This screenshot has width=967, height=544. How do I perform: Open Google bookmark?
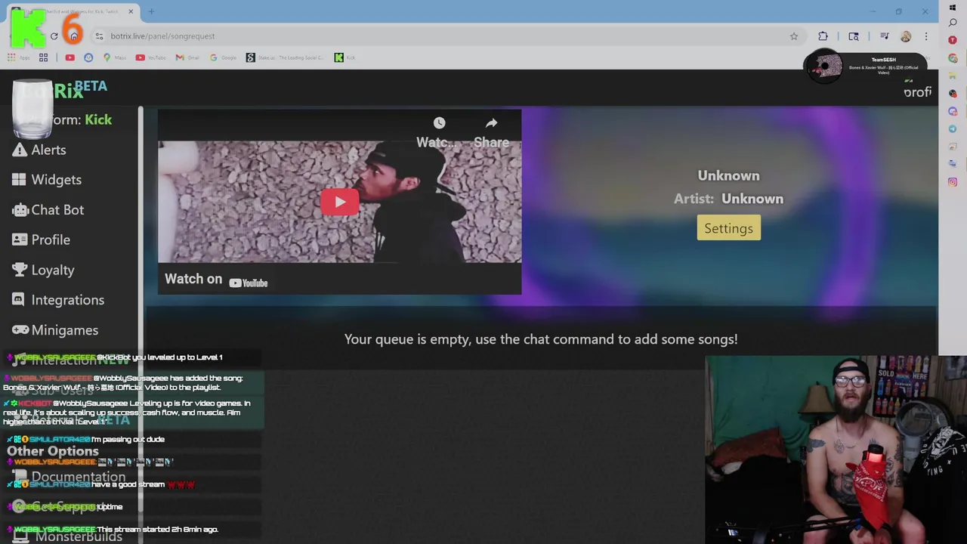[x=224, y=57]
